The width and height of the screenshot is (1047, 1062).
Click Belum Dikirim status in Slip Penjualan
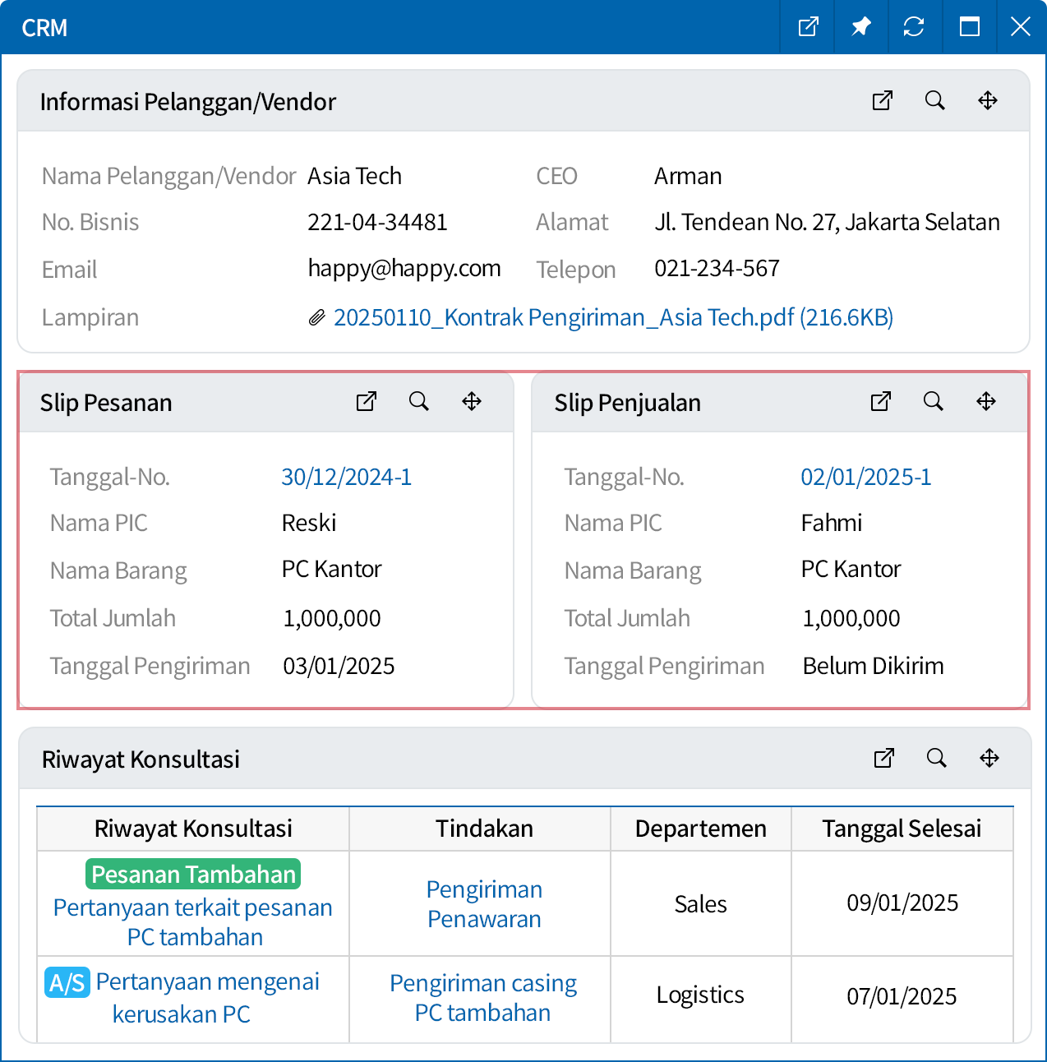coord(874,666)
